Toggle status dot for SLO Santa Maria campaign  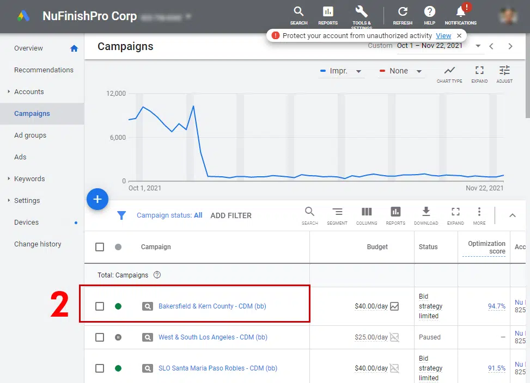coord(118,368)
